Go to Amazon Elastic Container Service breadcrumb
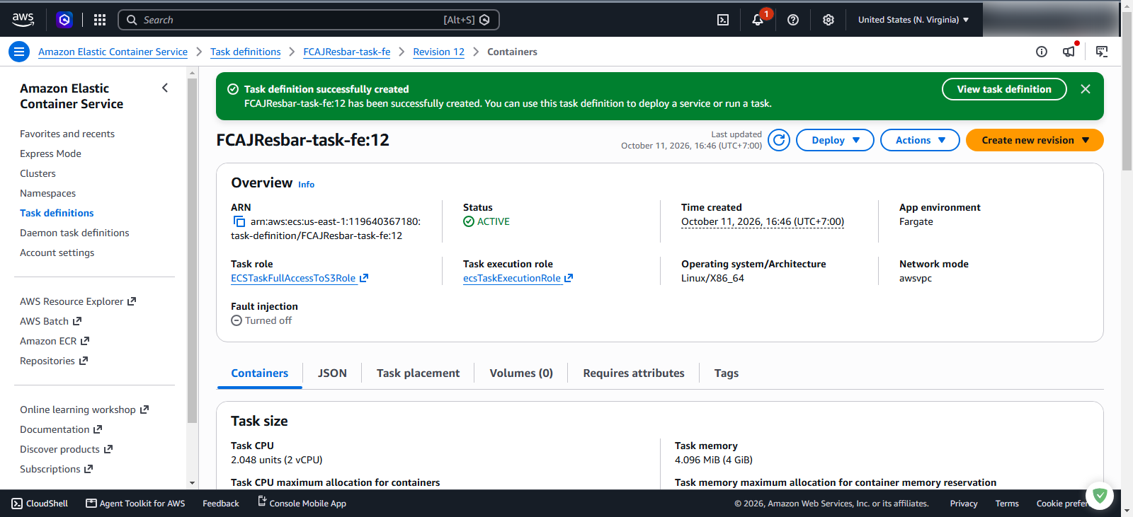The width and height of the screenshot is (1133, 517). tap(113, 52)
